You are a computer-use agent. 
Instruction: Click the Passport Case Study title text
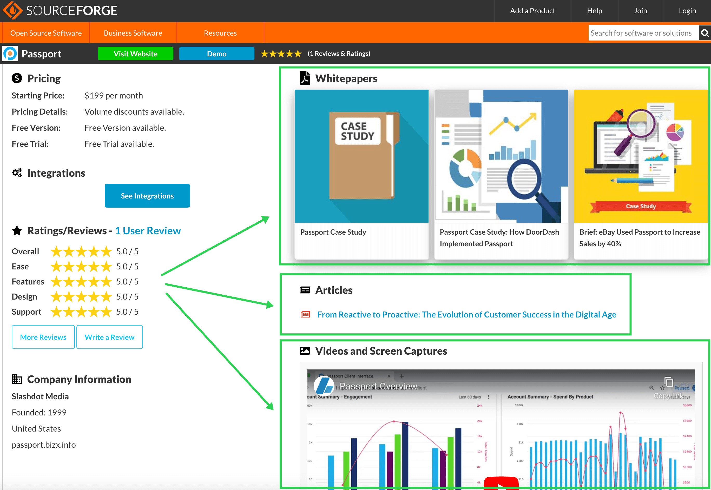[333, 232]
